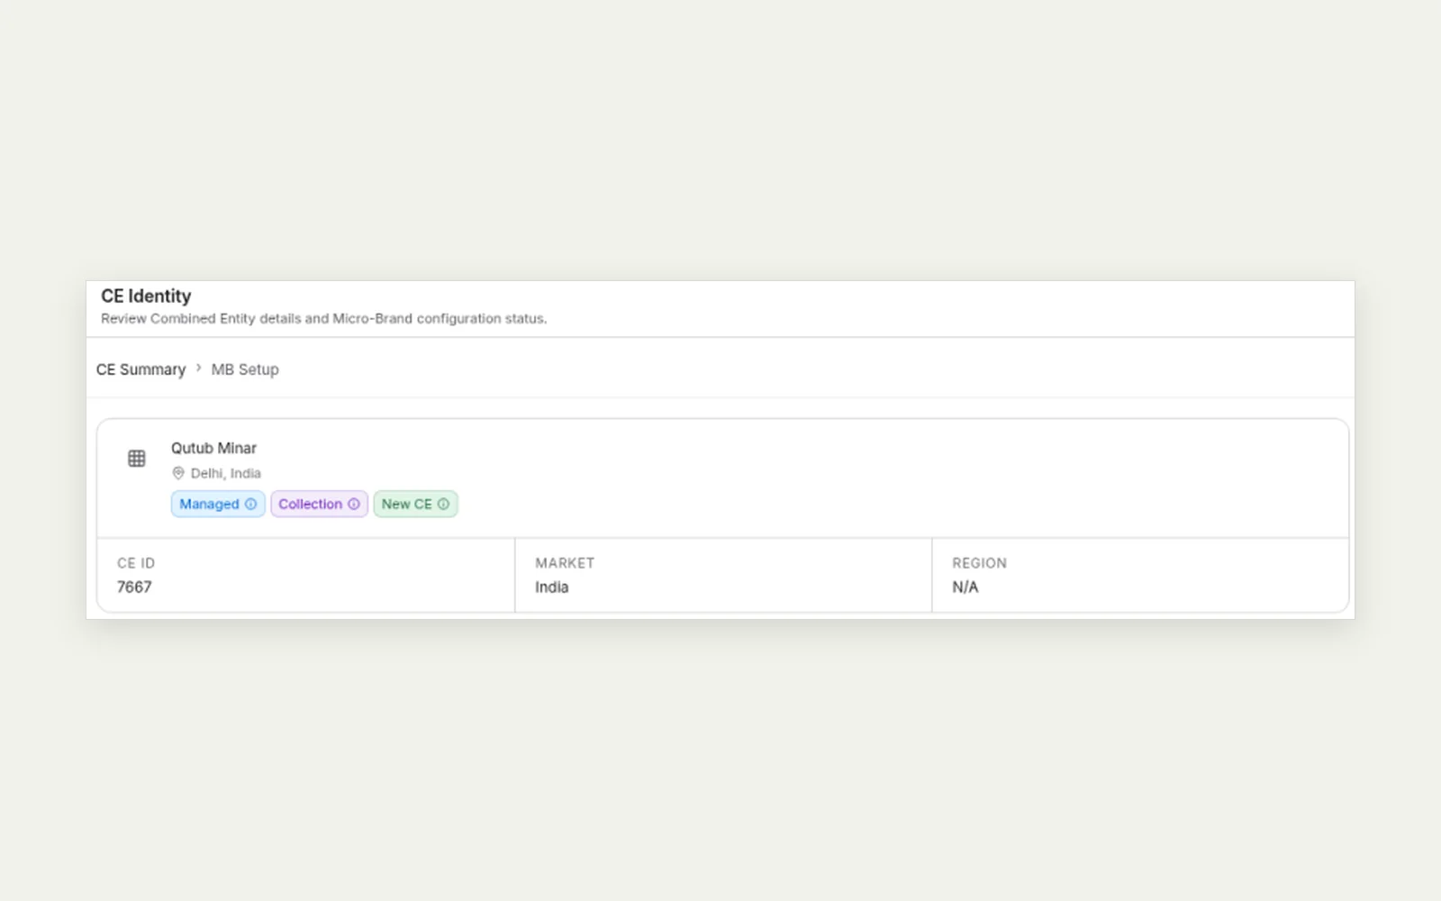Select the Collection tag label

[x=310, y=505]
